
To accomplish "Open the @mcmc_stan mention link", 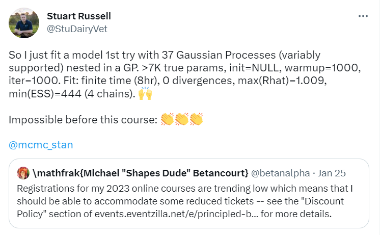I will point(41,145).
